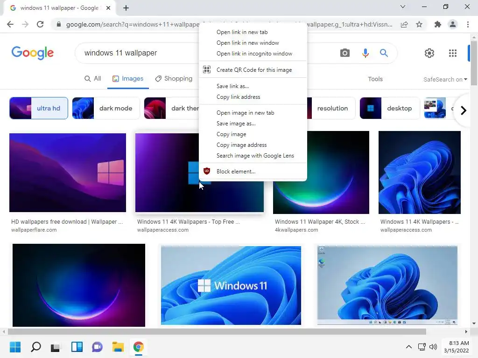Open the taskbar Search icon
478x358 pixels.
click(x=35, y=347)
